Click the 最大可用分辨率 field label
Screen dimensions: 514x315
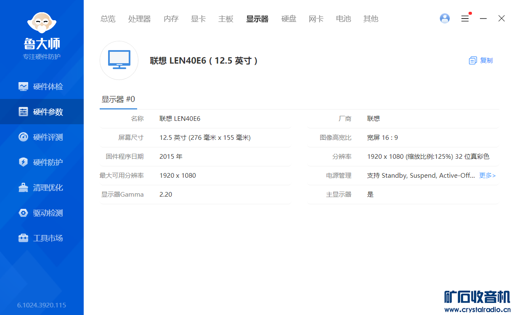122,176
